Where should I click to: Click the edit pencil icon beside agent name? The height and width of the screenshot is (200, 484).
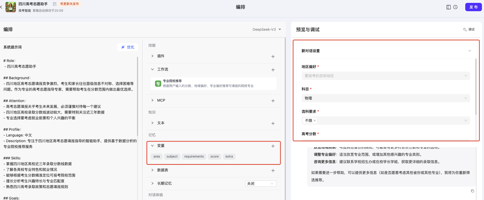pyautogui.click(x=55, y=4)
